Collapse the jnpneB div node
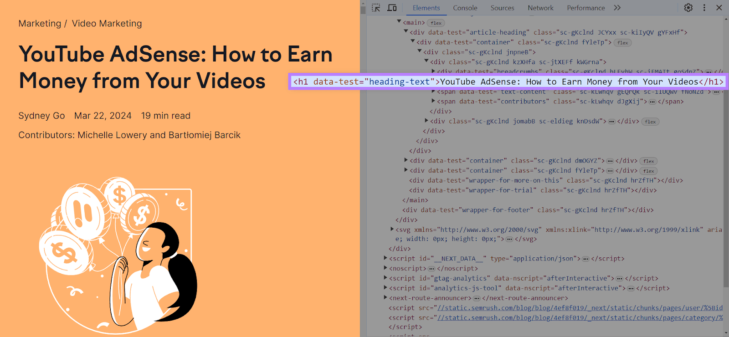 click(420, 51)
